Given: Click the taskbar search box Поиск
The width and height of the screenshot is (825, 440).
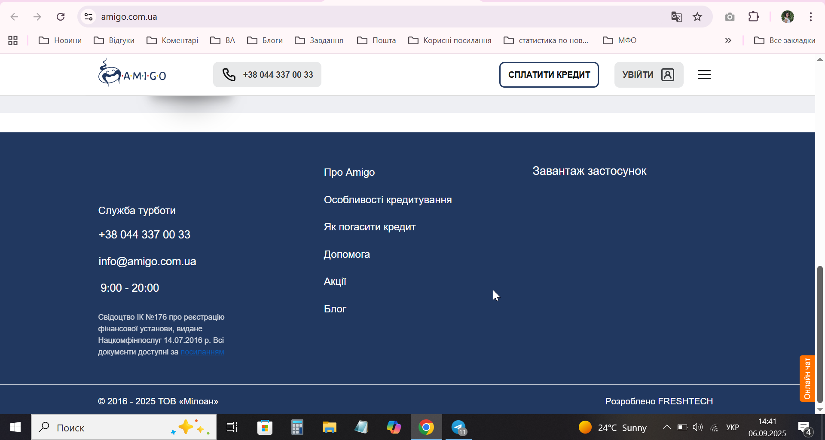Looking at the screenshot, I should click(124, 427).
